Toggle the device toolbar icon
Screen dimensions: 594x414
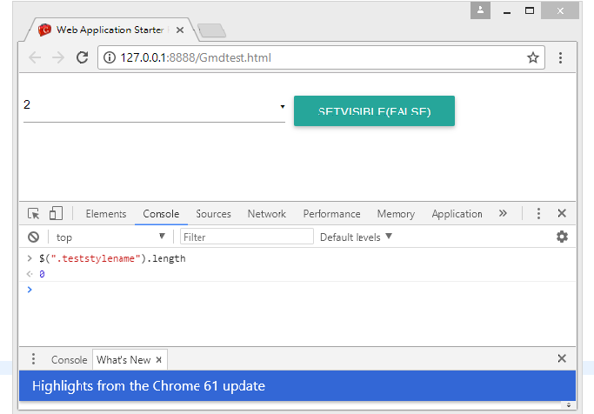coord(56,213)
